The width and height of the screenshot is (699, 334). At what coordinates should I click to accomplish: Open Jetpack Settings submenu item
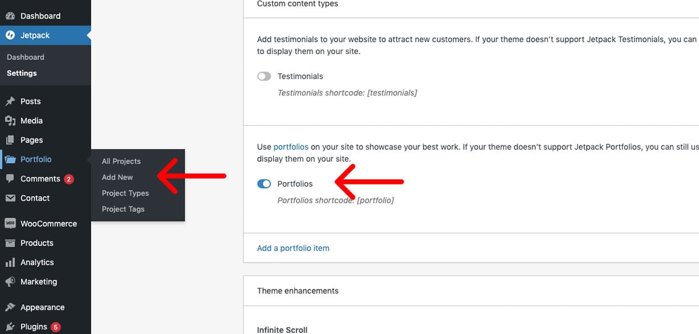coord(22,73)
